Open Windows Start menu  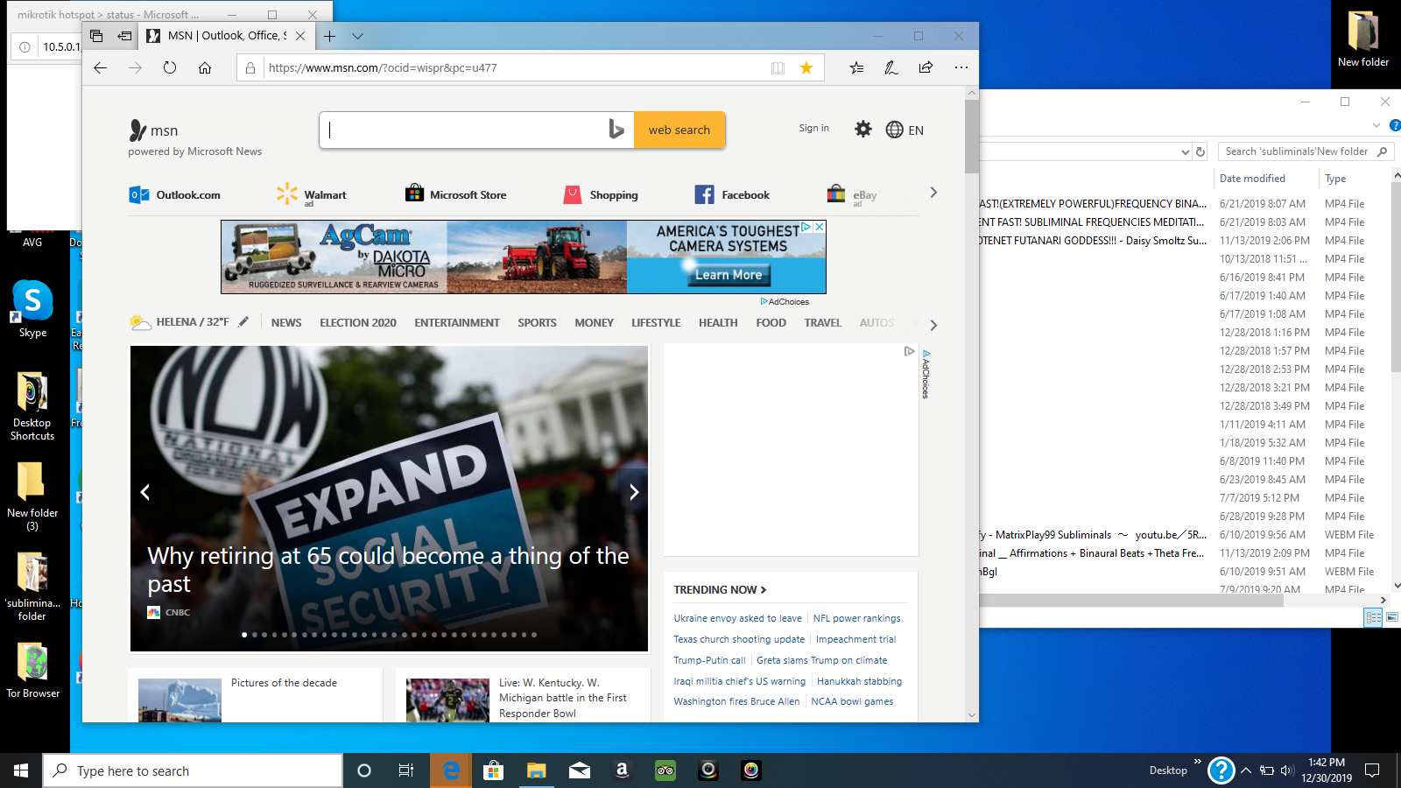coord(21,770)
